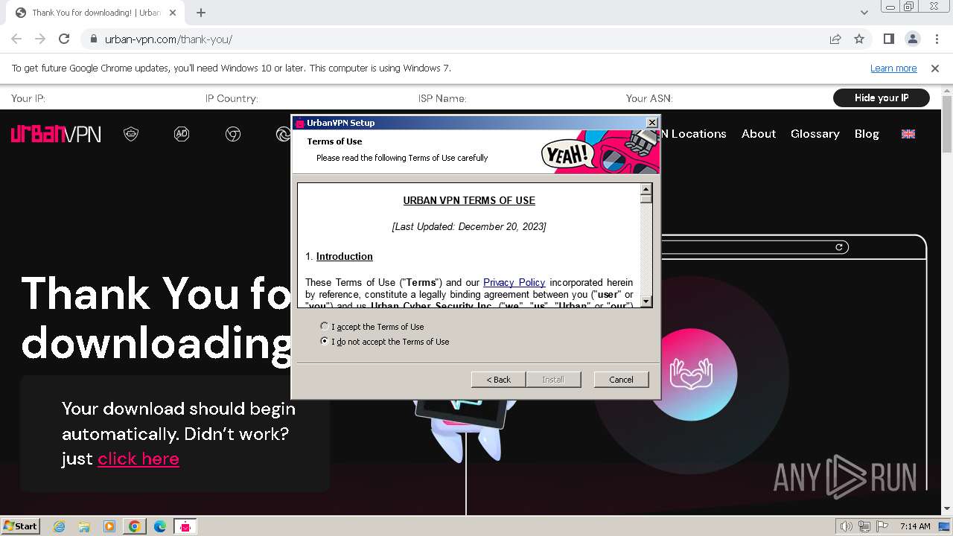Viewport: 953px width, 536px height.
Task: Click the mockup reload icon
Action: [839, 247]
